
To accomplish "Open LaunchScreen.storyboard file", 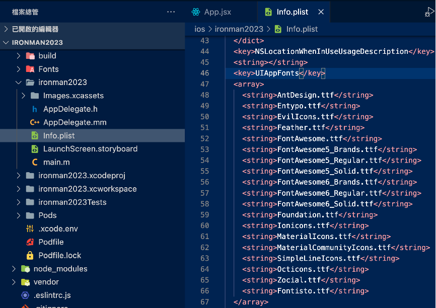I will pyautogui.click(x=92, y=149).
